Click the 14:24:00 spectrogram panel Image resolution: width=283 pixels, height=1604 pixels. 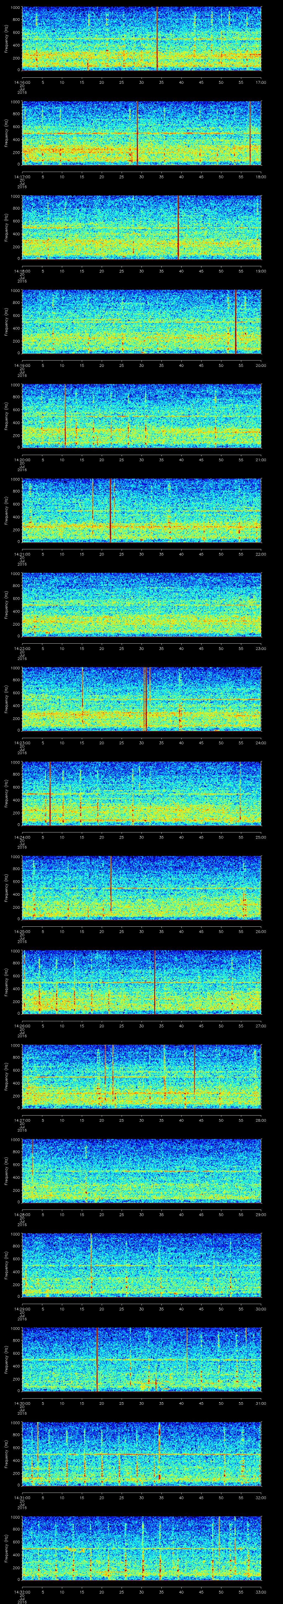(x=141, y=793)
